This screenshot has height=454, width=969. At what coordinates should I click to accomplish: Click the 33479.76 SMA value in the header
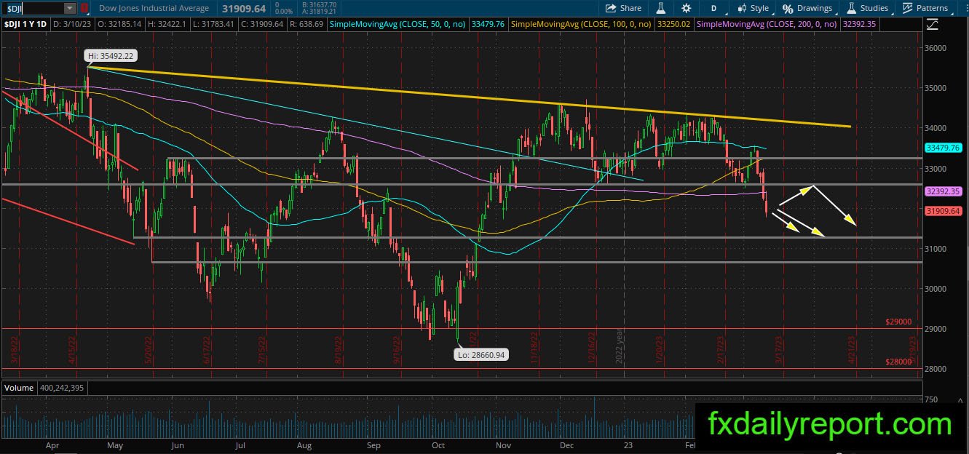click(x=488, y=24)
